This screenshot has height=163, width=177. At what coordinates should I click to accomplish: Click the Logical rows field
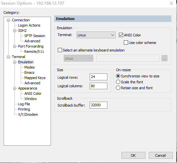[99, 77]
